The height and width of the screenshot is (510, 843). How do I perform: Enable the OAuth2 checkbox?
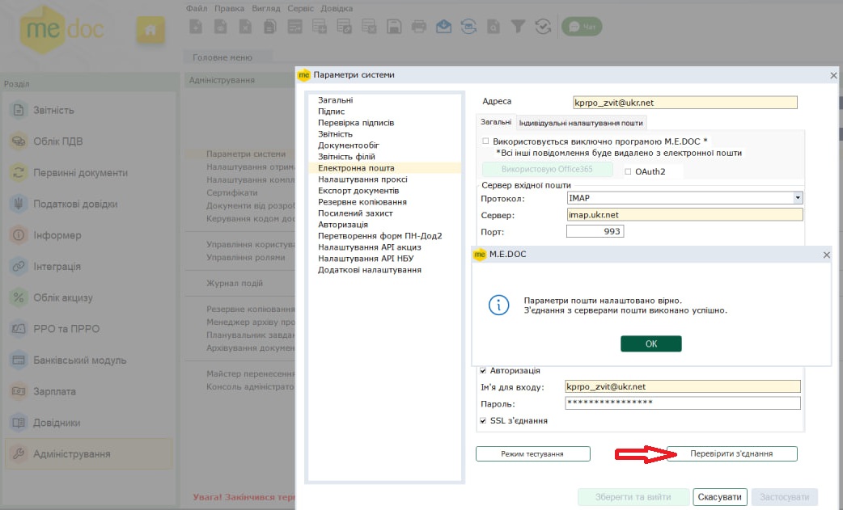628,171
